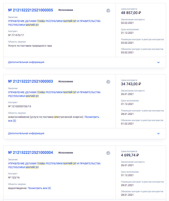Open customer link in electricity supply contract

tap(54, 94)
